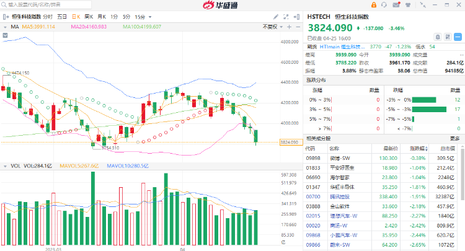Image resolution: width=465 pixels, height=251 pixels.
Task: Expand the MA indicator selector arrow
Action: (6, 27)
